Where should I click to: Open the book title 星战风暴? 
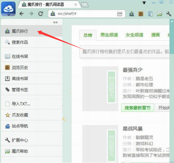132,129
